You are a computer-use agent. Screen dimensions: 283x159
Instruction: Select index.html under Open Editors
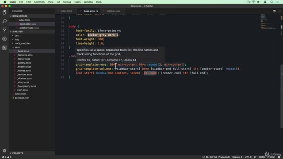coord(24,20)
